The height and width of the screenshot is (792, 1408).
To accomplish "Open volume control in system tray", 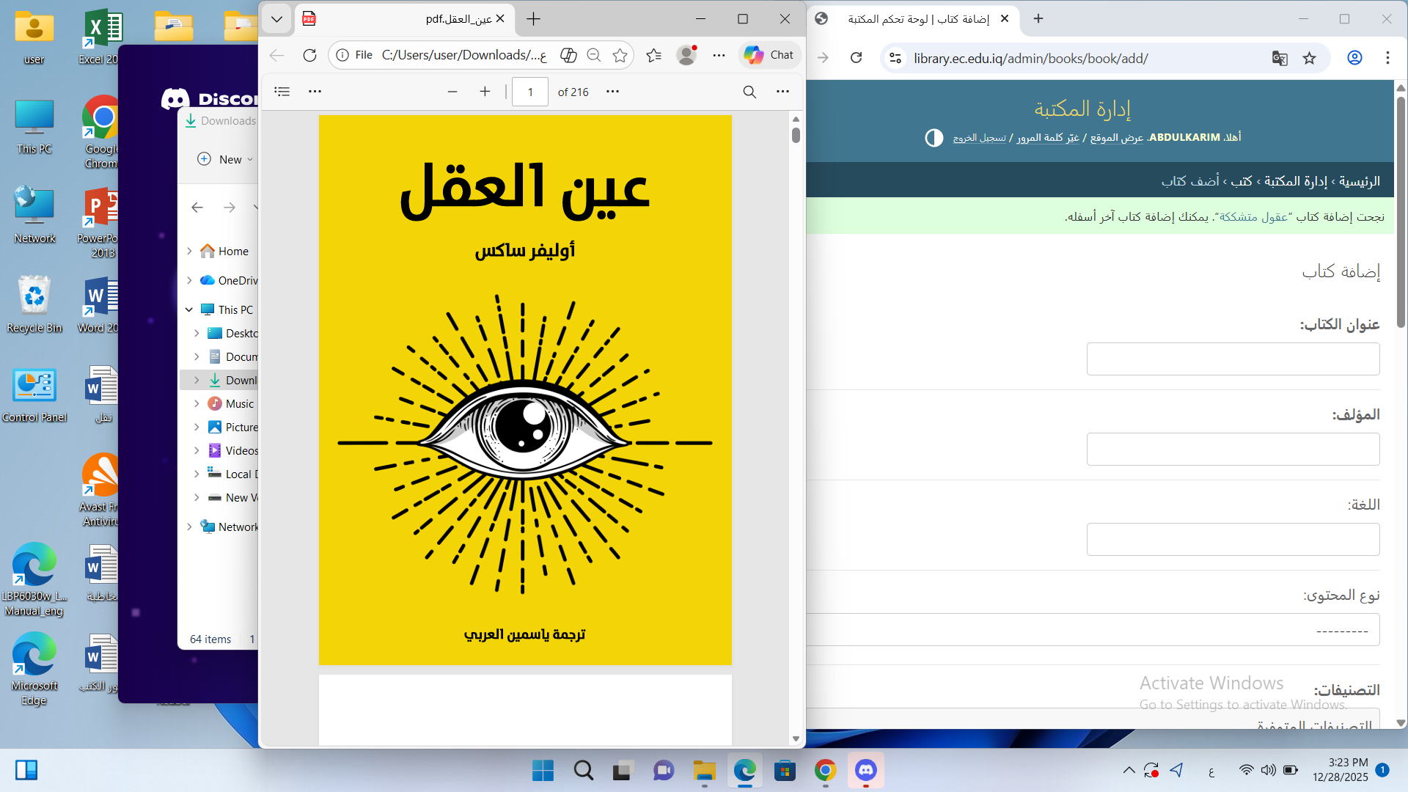I will [x=1269, y=771].
